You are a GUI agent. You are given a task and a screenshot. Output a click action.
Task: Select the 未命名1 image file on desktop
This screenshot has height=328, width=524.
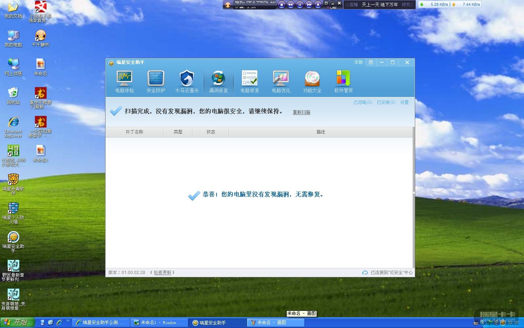pos(40,153)
